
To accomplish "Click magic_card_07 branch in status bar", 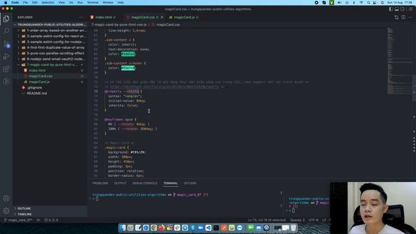I will [18, 220].
